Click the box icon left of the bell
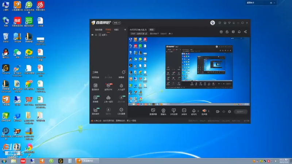 click(x=233, y=32)
